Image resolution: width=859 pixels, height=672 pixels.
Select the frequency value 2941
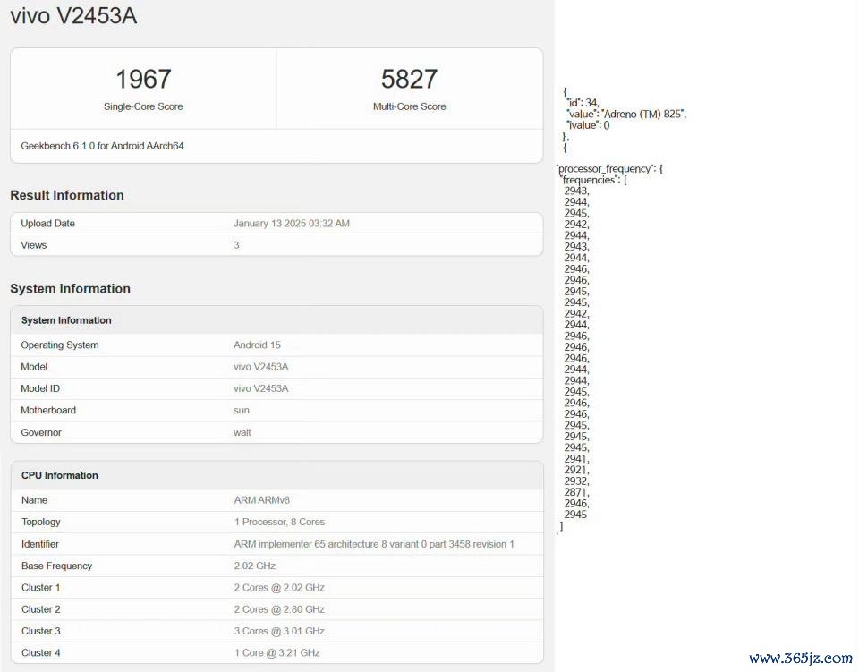click(x=575, y=458)
